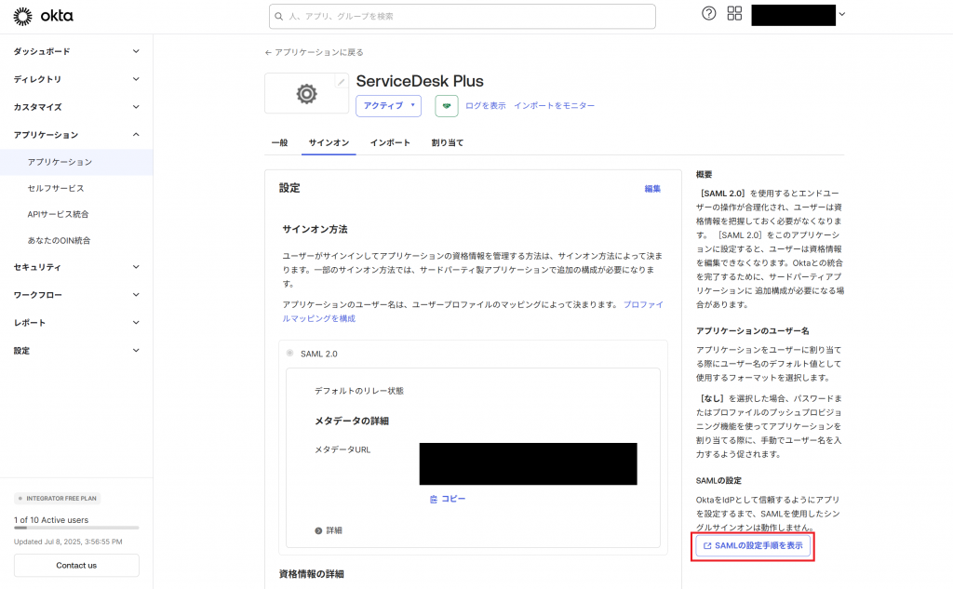Click the pencil icon on app logo
Viewport: 953px width, 589px height.
coord(342,82)
